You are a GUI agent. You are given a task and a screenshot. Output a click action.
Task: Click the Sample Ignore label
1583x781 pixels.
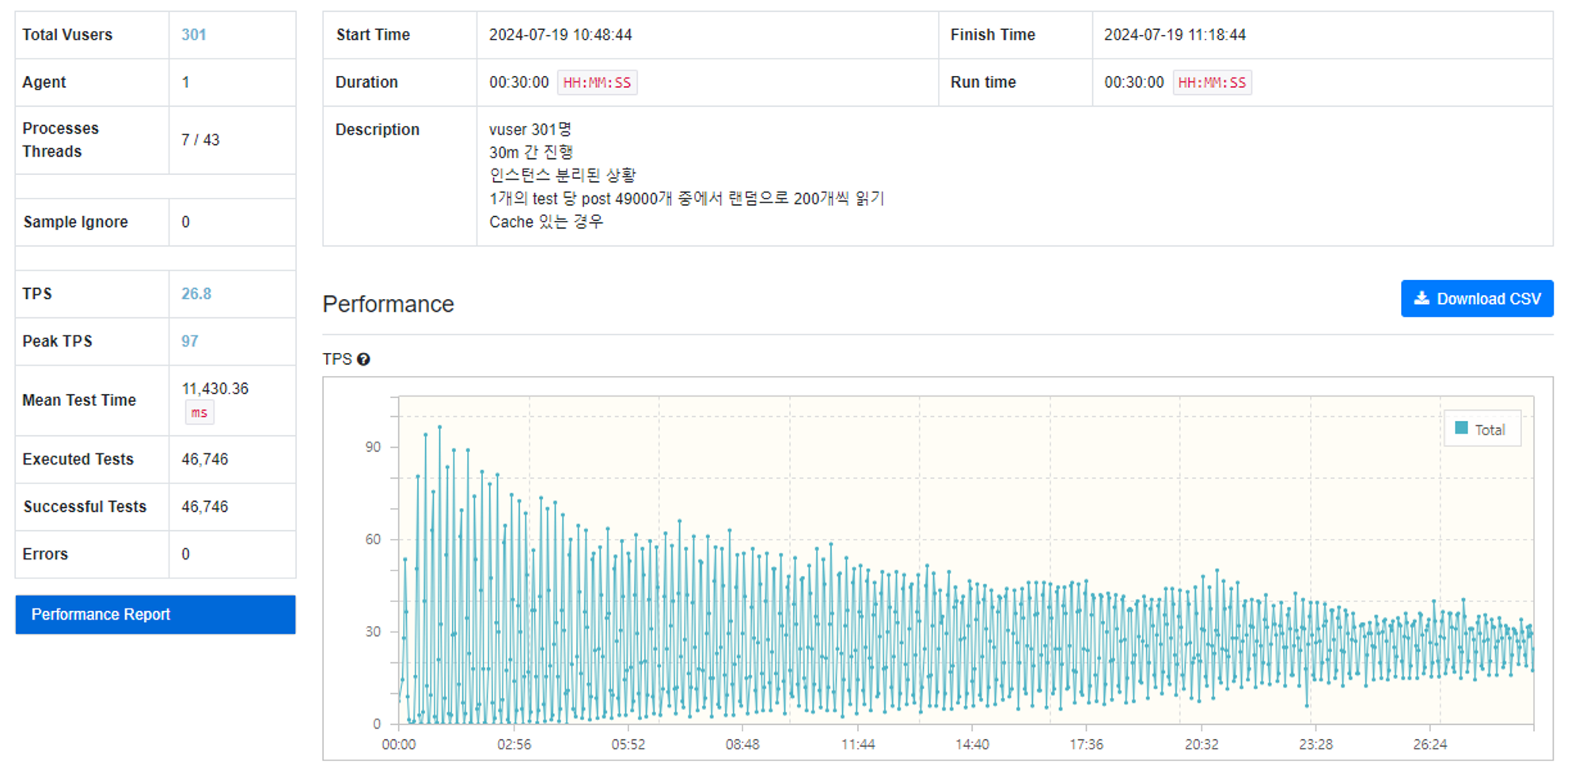point(76,222)
